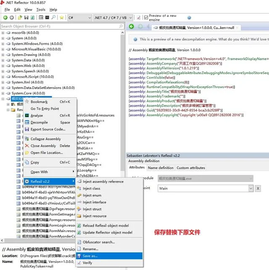Click the Bookmarks star toolbar icon

(x=62, y=18)
